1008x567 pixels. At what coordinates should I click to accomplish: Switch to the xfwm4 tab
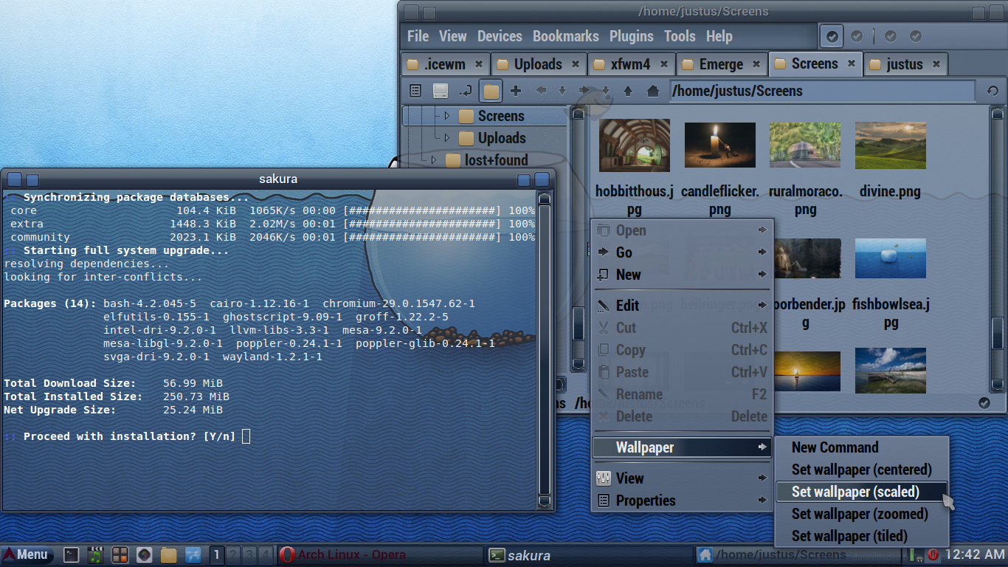[630, 64]
